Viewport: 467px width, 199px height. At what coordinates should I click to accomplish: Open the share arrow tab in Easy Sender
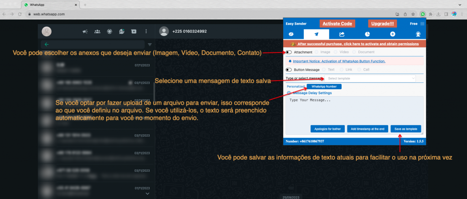point(342,34)
